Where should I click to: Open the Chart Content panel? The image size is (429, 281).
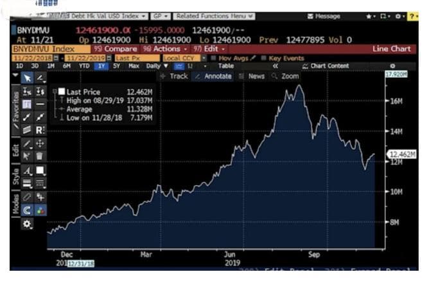tap(326, 66)
